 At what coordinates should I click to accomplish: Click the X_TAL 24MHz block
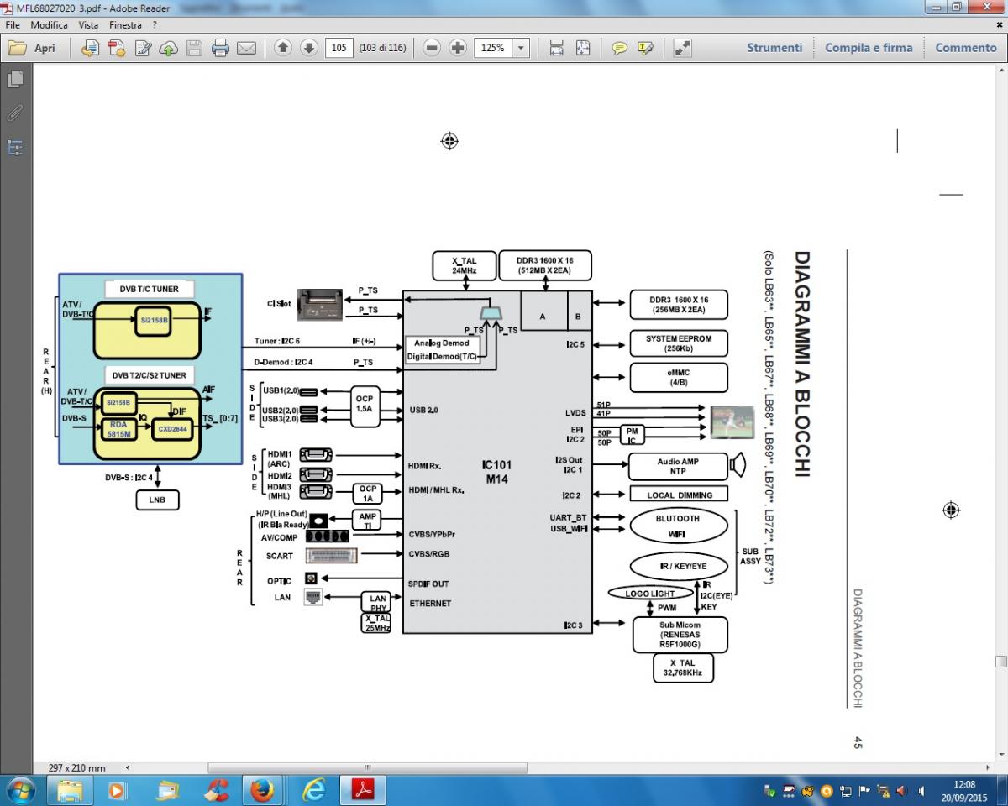coord(464,265)
